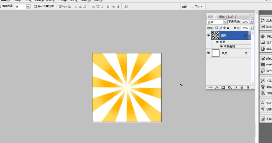272x143 pixels.
Task: Click the Go to Bridge icon in options bar
Action: point(184,6)
